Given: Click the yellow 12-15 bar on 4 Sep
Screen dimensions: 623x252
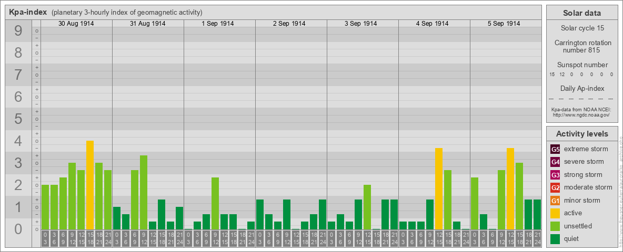Looking at the screenshot, I should pos(439,188).
